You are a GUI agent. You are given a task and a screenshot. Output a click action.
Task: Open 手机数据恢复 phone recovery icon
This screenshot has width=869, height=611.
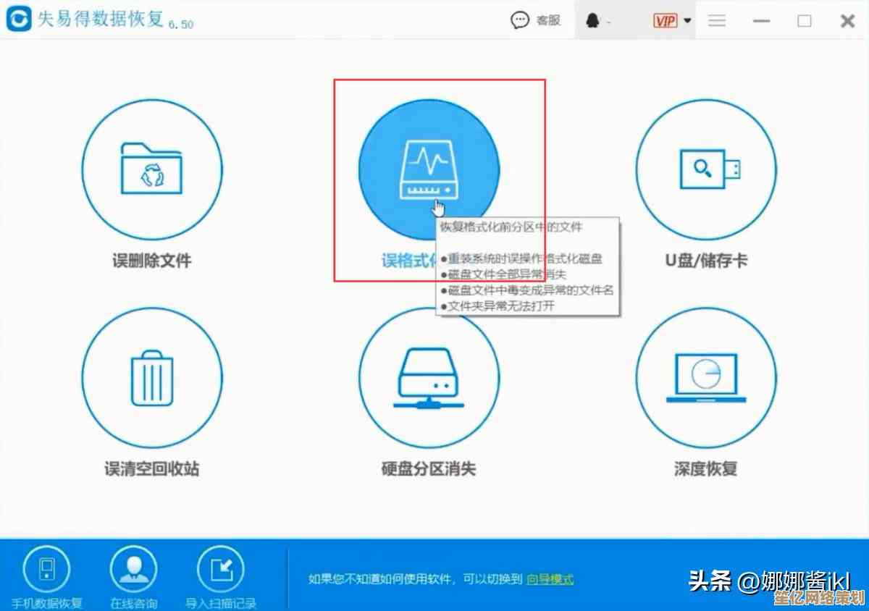coord(46,570)
